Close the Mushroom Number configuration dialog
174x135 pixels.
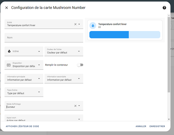click(x=6, y=8)
